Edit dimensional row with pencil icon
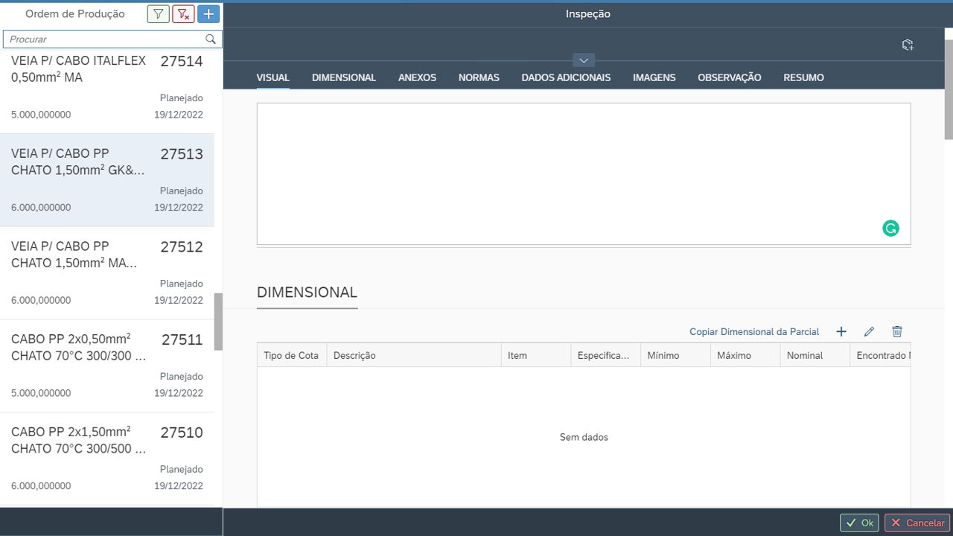This screenshot has width=953, height=536. (869, 332)
